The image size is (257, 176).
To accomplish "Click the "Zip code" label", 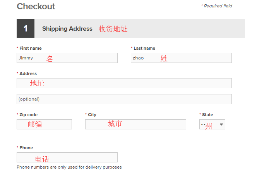I will (x=28, y=115).
